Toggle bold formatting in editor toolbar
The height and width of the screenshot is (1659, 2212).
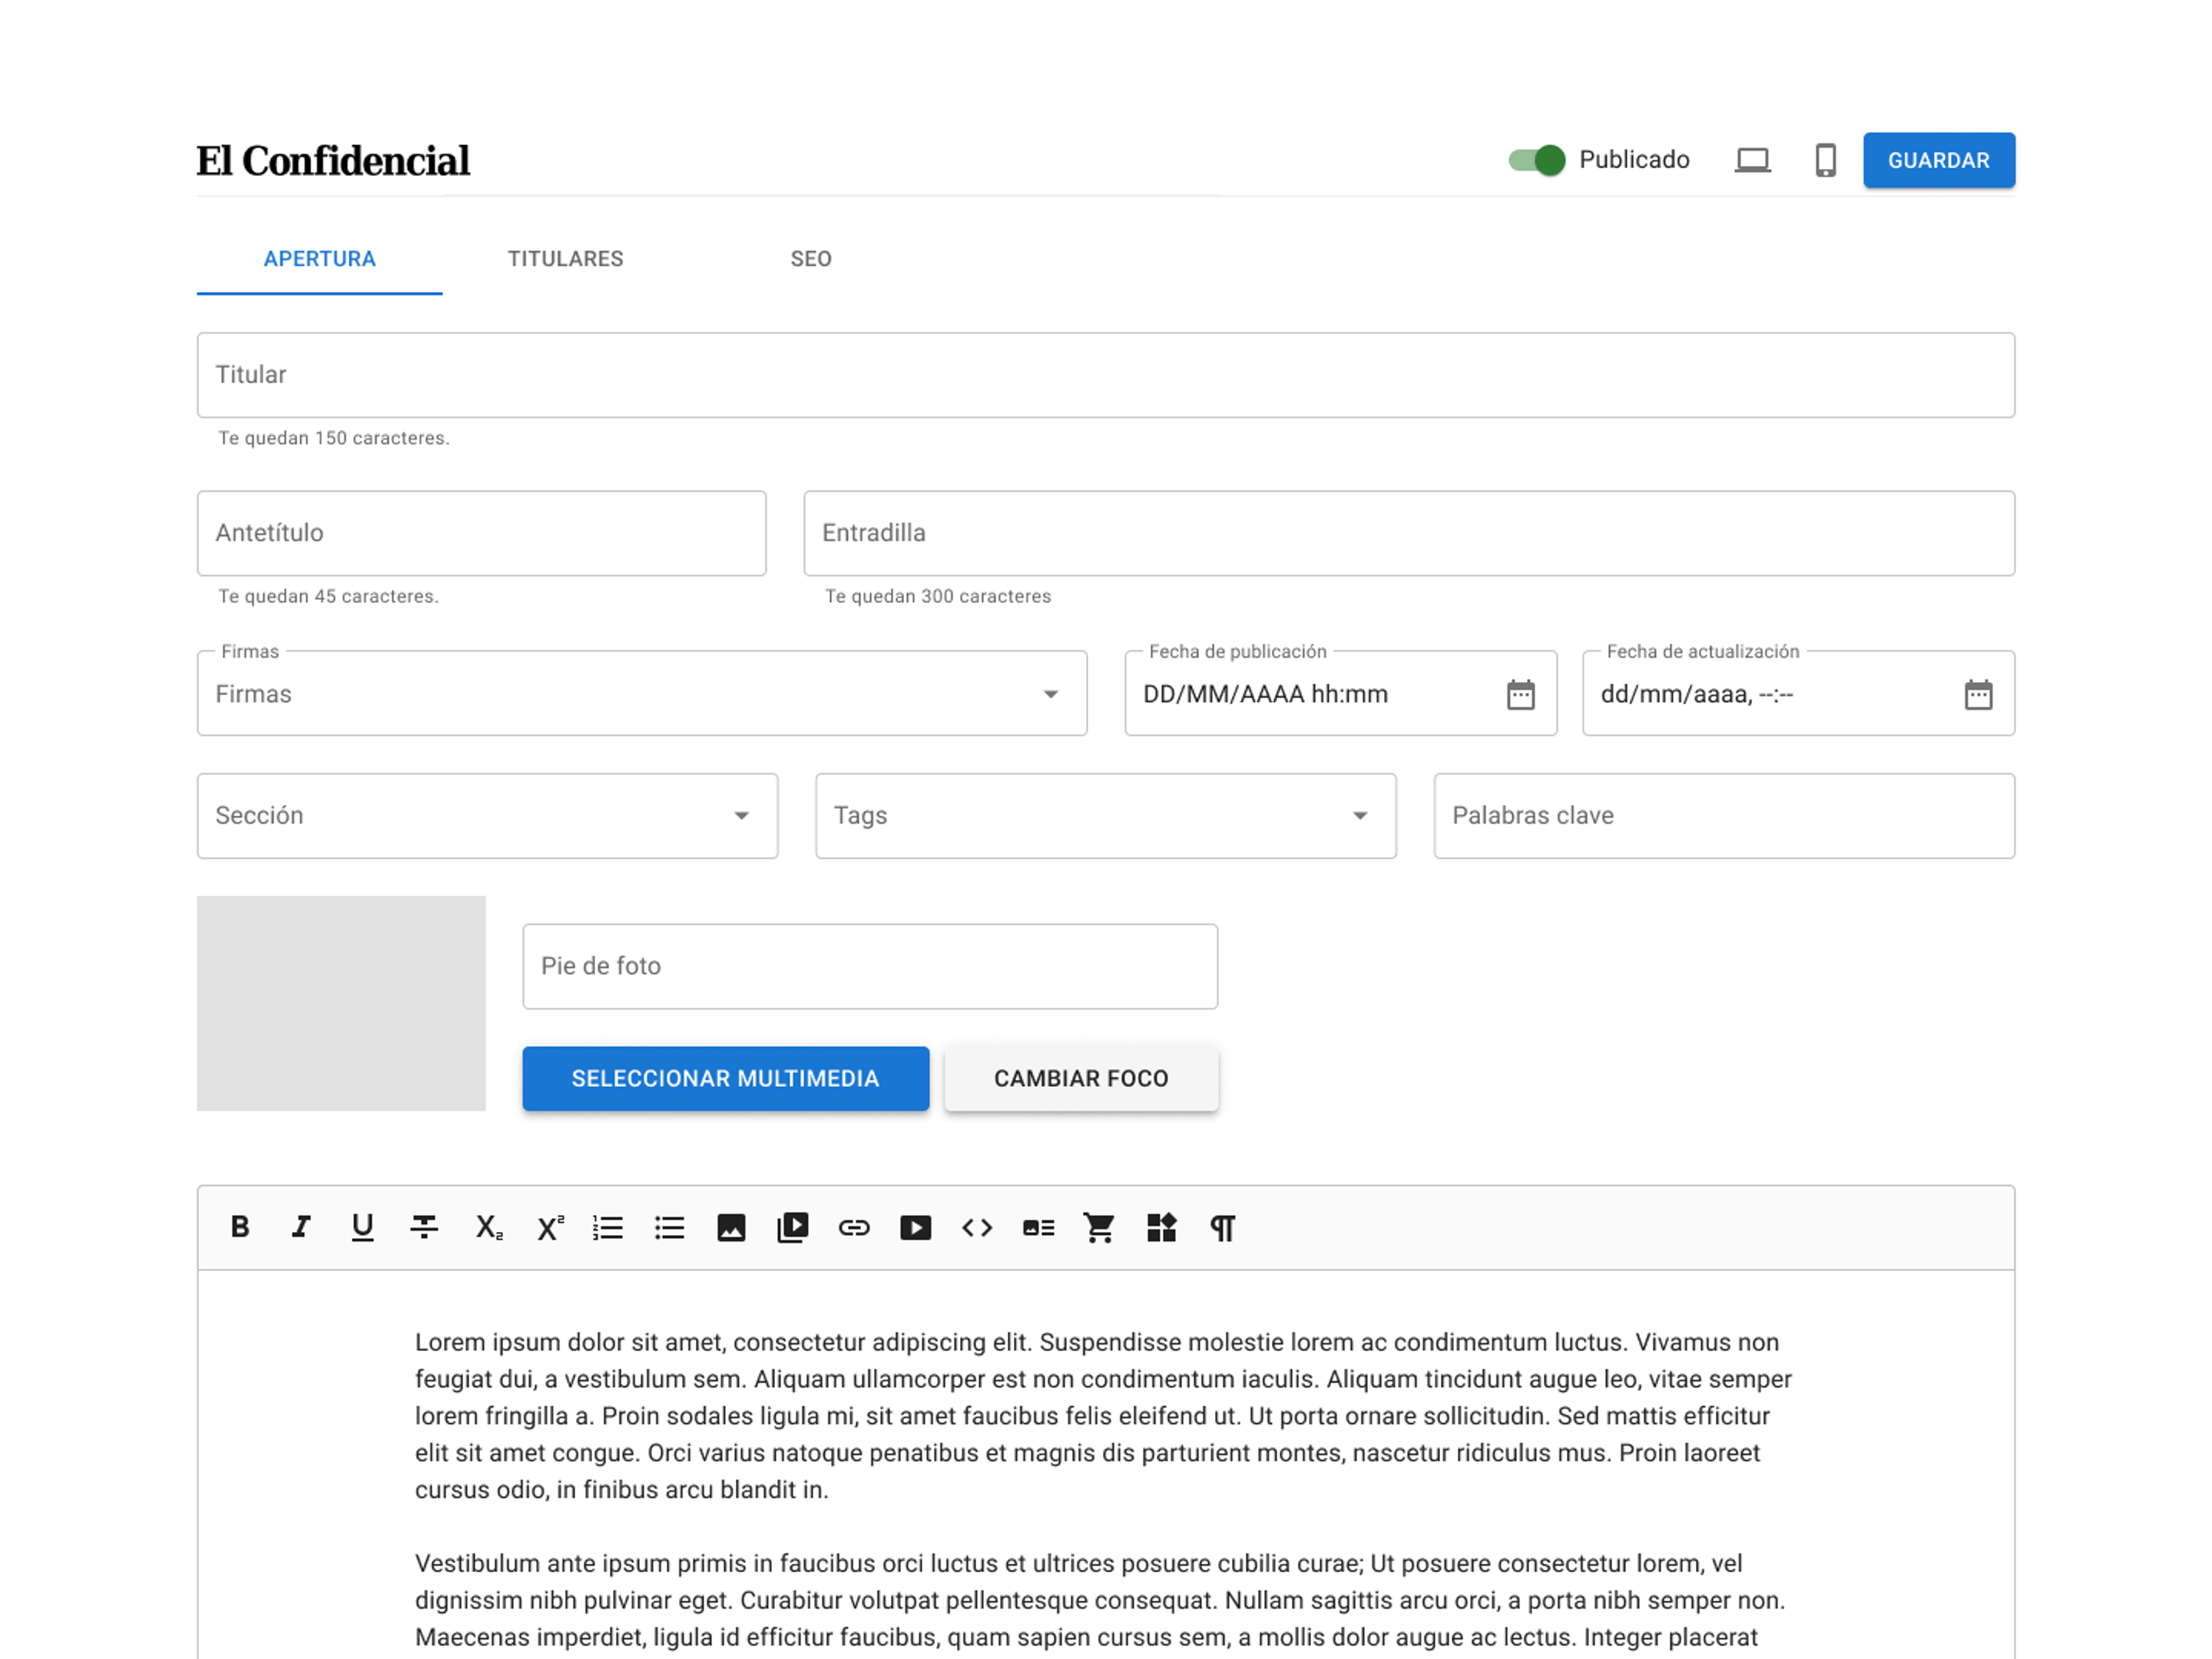(x=240, y=1227)
